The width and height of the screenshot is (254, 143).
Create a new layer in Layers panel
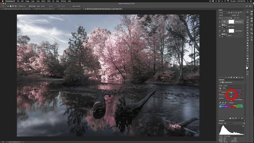click(x=239, y=77)
